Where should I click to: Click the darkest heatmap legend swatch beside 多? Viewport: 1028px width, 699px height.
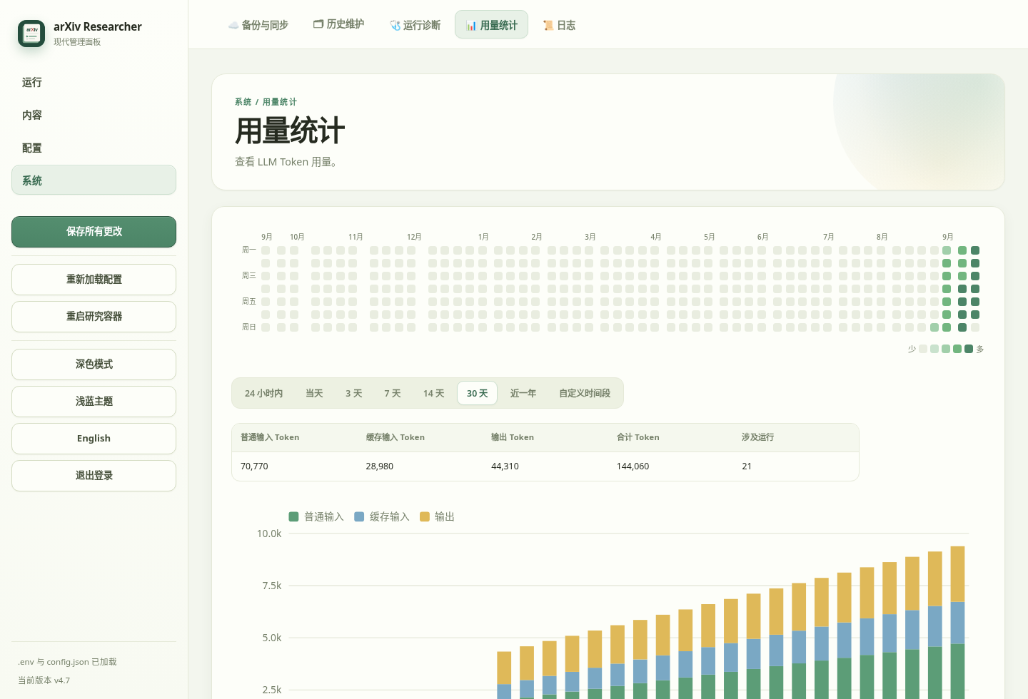tap(969, 349)
